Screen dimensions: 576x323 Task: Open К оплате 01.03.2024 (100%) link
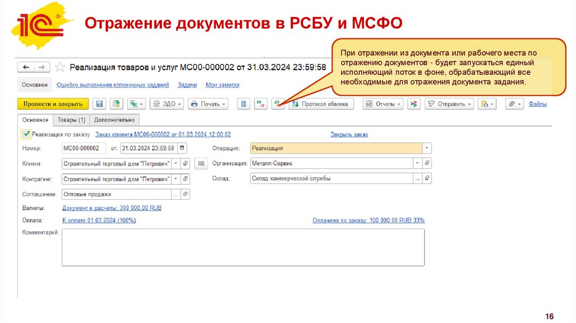[99, 221]
